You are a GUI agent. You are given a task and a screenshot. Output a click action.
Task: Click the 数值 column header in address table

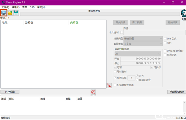[x=80, y=99]
